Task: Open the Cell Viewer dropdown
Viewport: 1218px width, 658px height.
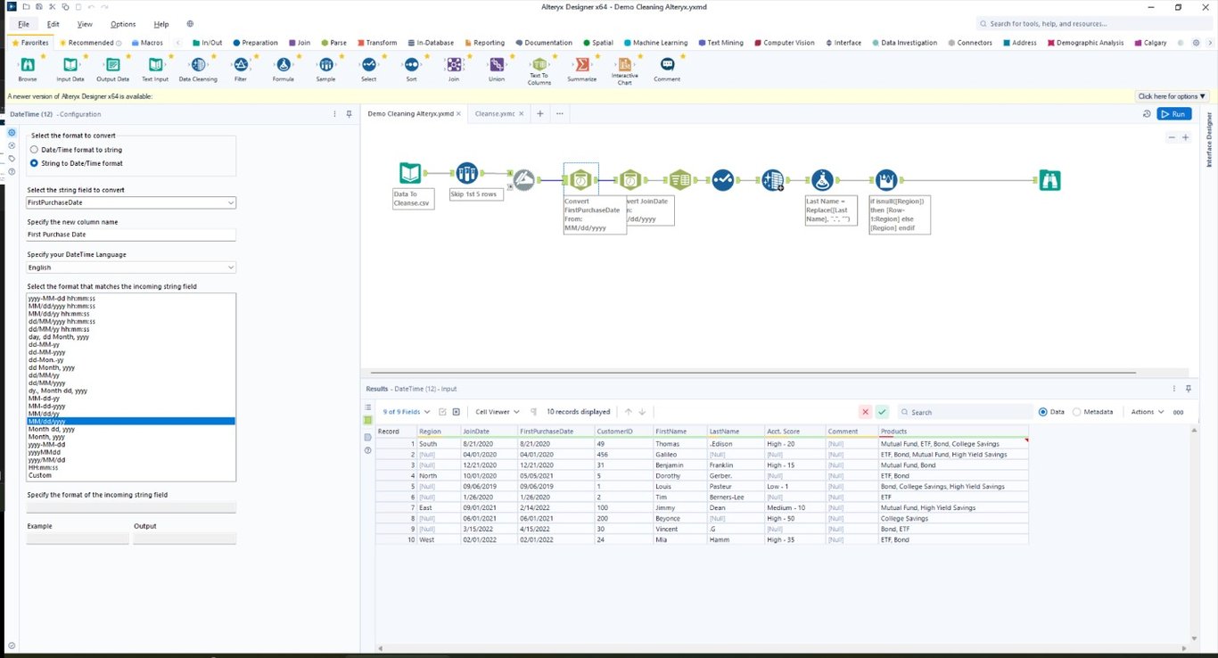Action: pos(496,411)
